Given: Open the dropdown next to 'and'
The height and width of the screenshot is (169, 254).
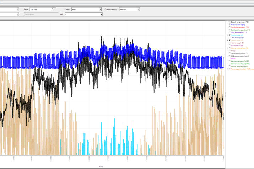Looking at the screenshot, I should [x=101, y=15].
